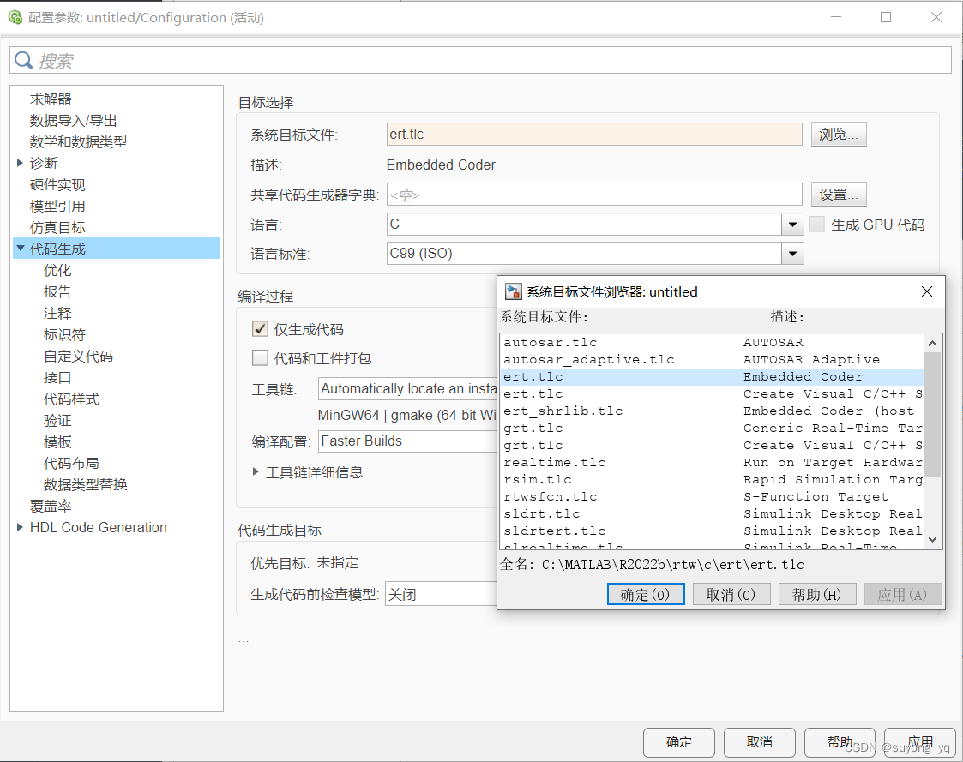Viewport: 963px width, 762px height.
Task: Click 帮助(H) in the browser dialog
Action: point(817,594)
